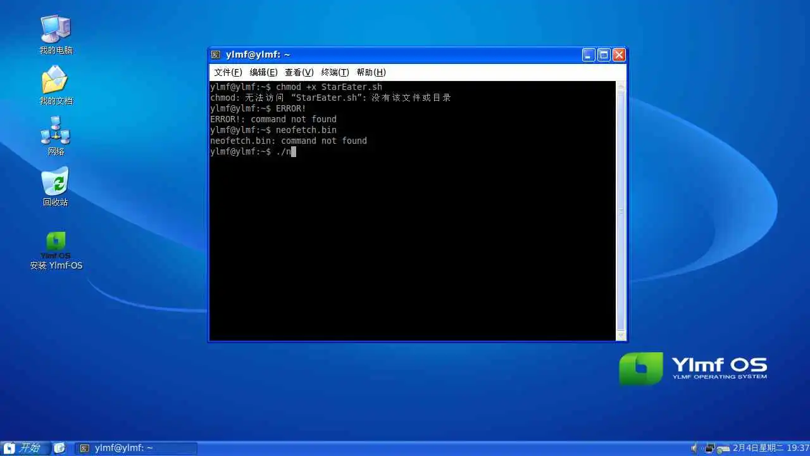Click the "$ ERROR!" command line
Viewport: 810px width, 456px height.
pos(258,108)
